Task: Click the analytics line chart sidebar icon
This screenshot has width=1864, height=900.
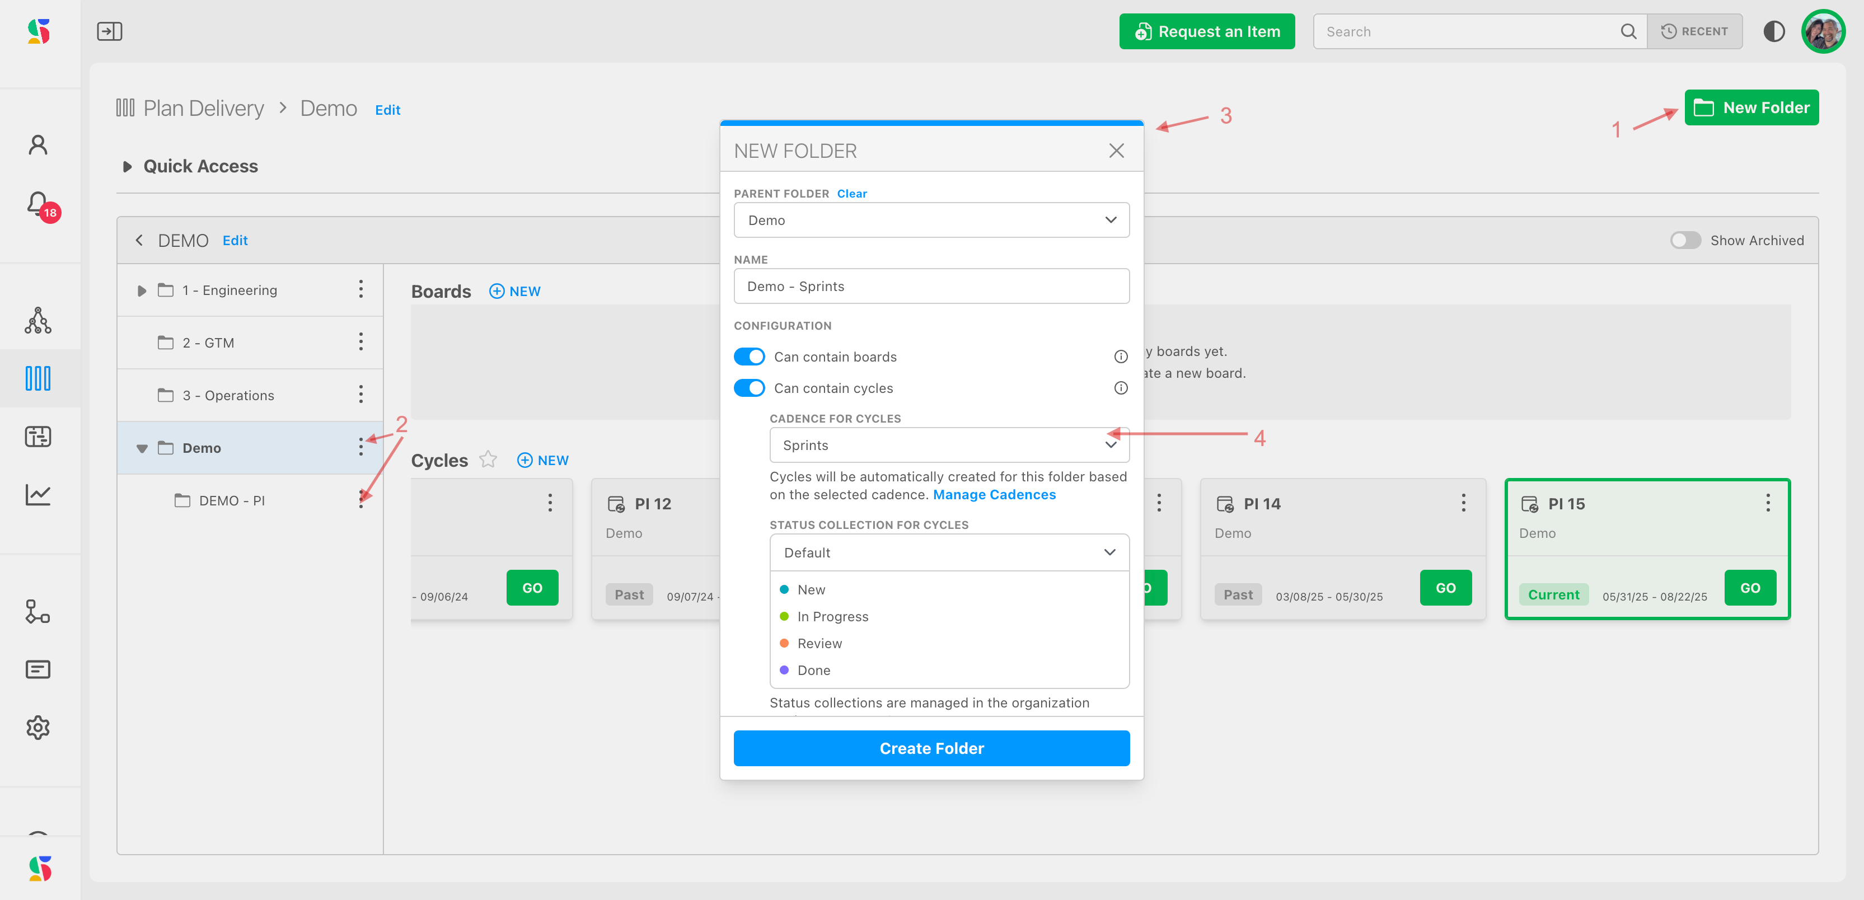Action: pyautogui.click(x=38, y=495)
